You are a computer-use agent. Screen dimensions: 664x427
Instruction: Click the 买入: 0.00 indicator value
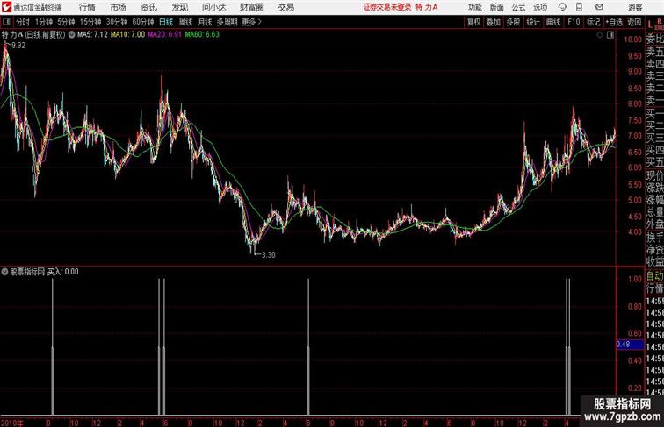click(x=62, y=272)
